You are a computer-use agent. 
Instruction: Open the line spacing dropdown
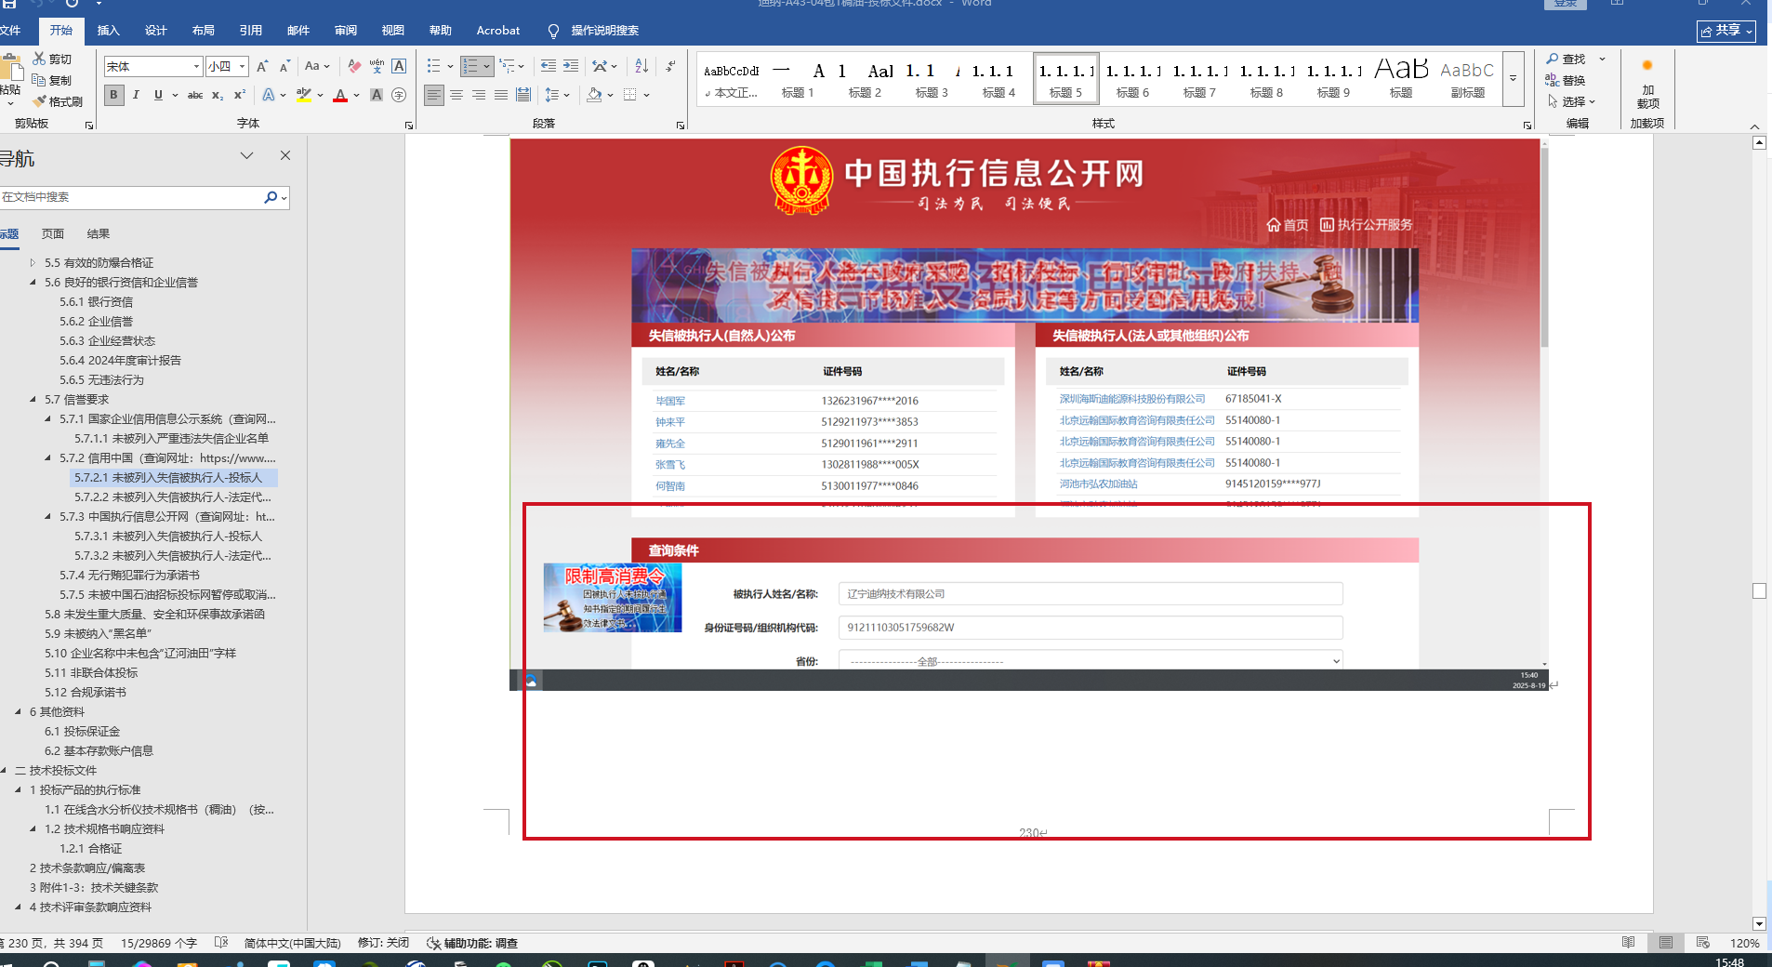coord(556,95)
